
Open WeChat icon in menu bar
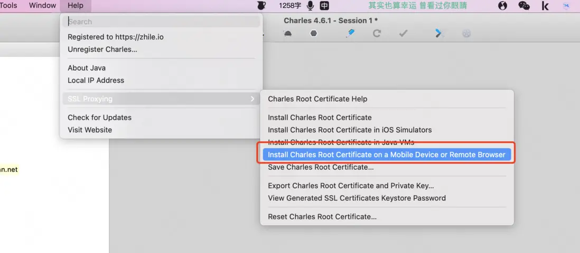pyautogui.click(x=524, y=6)
